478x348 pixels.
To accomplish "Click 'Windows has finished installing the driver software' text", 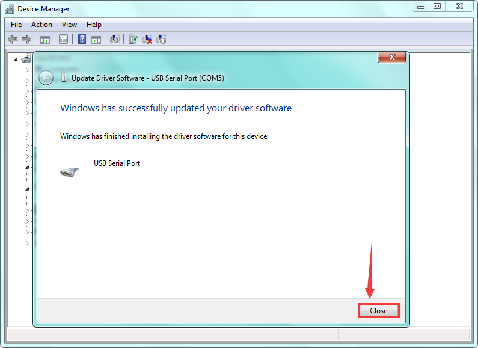I will [x=164, y=136].
